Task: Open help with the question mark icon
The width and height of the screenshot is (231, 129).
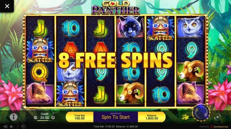Action: click(x=17, y=126)
